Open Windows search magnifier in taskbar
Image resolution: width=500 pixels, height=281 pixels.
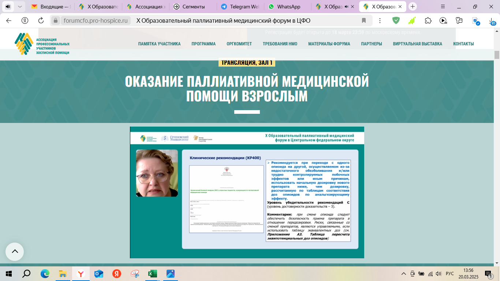[x=26, y=273]
